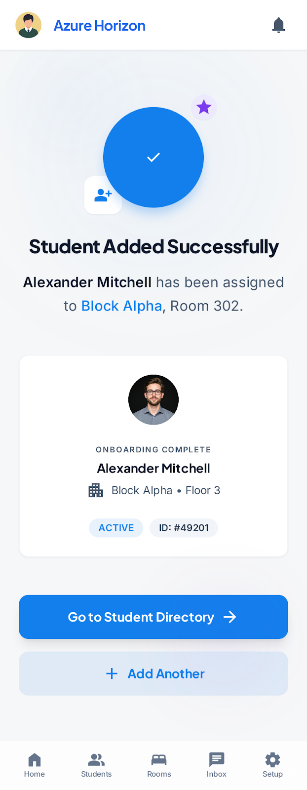Viewport: 307px width, 790px height.
Task: Go to the Setup tab
Action: [x=272, y=765]
